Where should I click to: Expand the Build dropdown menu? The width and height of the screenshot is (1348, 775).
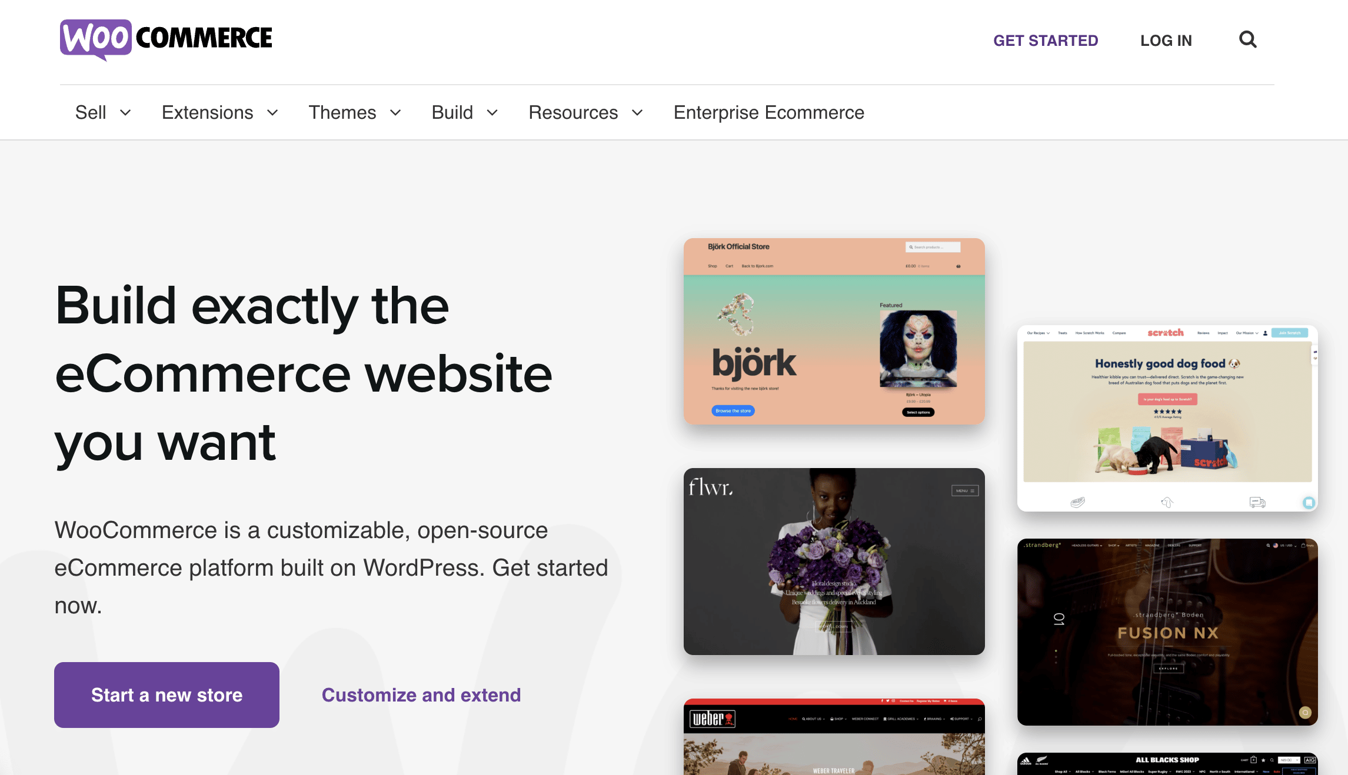(463, 112)
